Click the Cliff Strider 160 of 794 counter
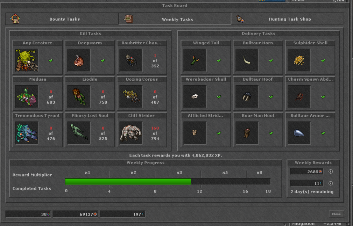The image size is (353, 226). [155, 133]
